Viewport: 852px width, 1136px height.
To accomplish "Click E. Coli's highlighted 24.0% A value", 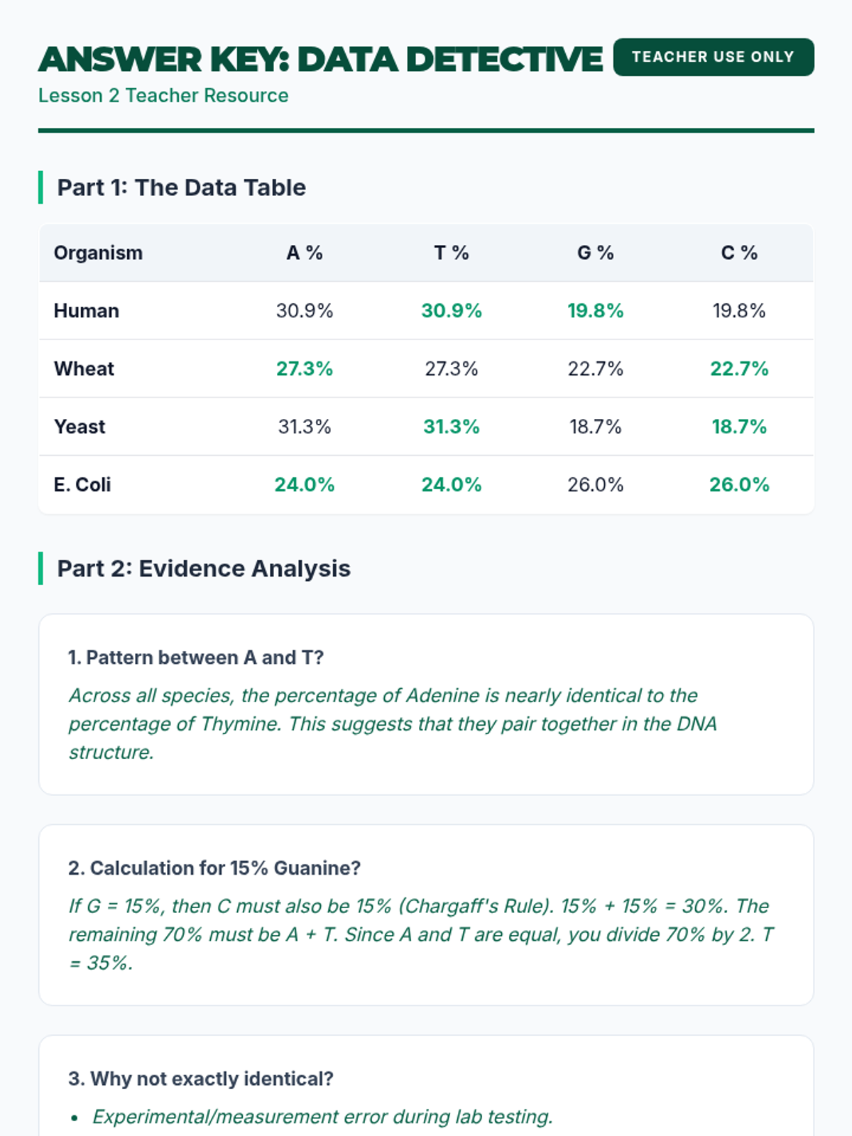I will pyautogui.click(x=305, y=485).
